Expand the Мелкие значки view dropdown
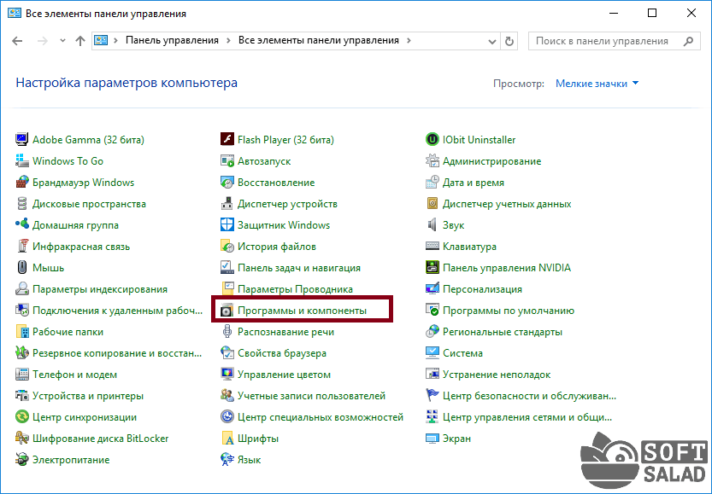The width and height of the screenshot is (712, 494). (x=597, y=84)
